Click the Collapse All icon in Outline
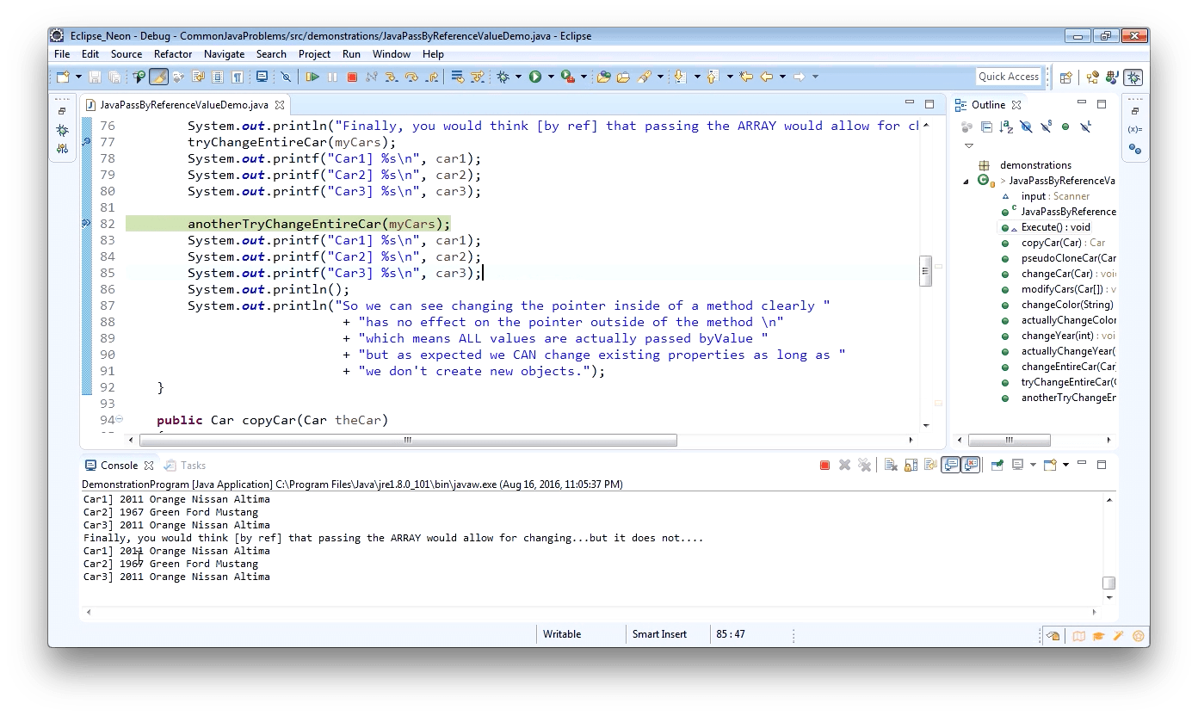Screen dimensions: 1198x716 click(x=986, y=127)
